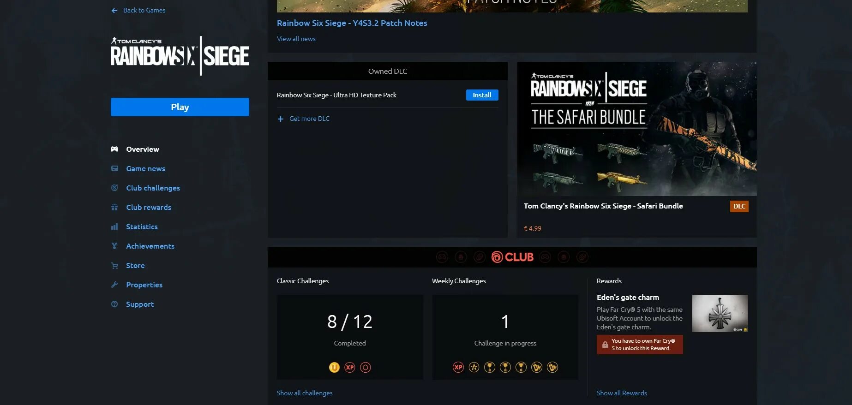Install the Ultra HD Texture Pack
852x405 pixels.
(x=482, y=95)
